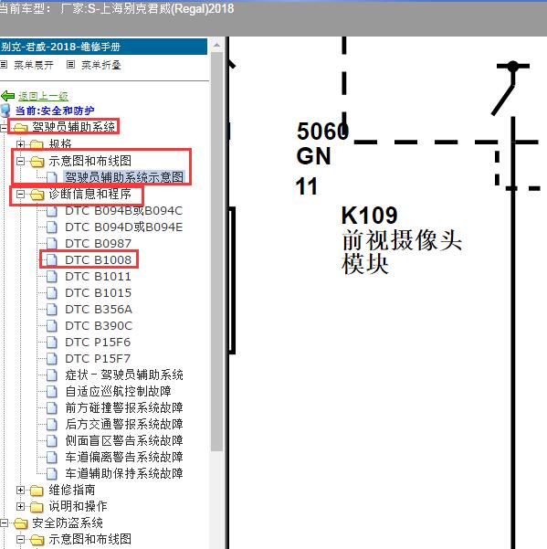The width and height of the screenshot is (547, 549).
Task: Go back via 返回上一级 link
Action: (43, 96)
